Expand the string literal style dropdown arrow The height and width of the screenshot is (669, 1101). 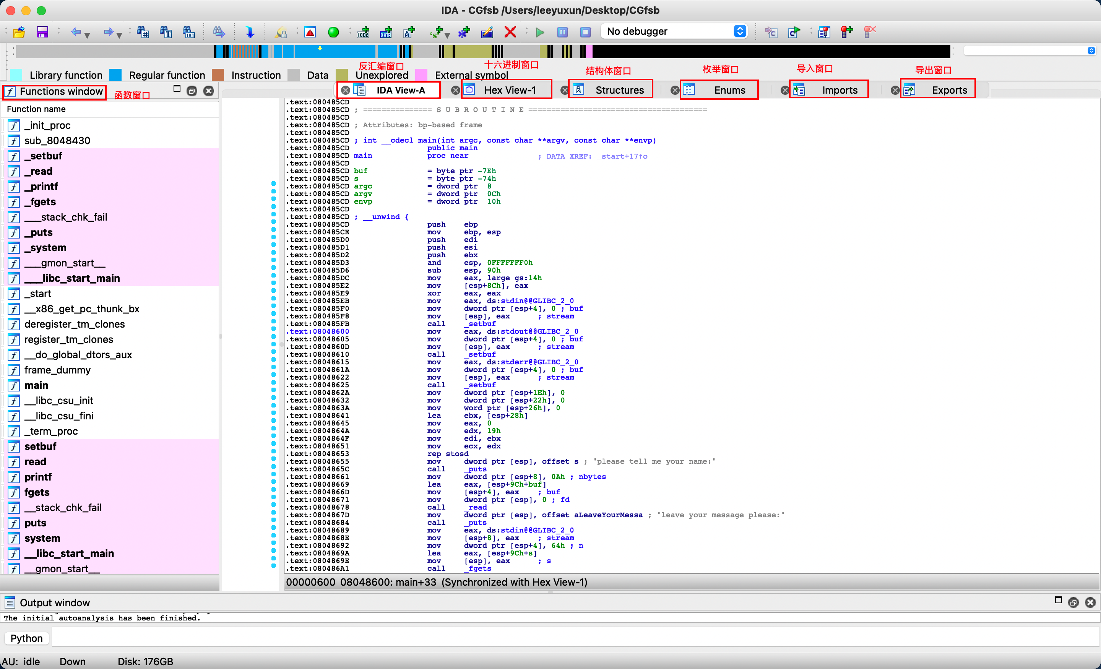pos(447,35)
